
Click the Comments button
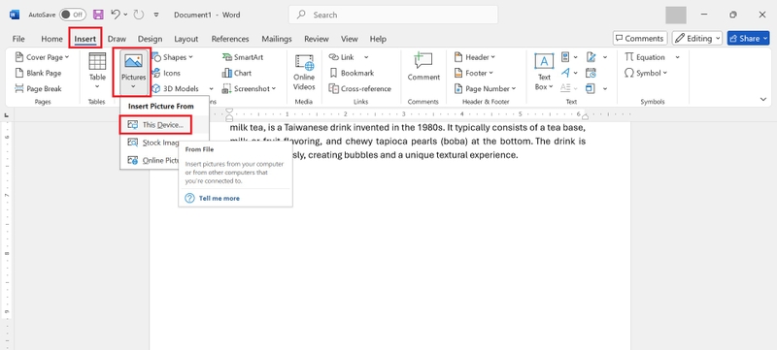pyautogui.click(x=640, y=39)
